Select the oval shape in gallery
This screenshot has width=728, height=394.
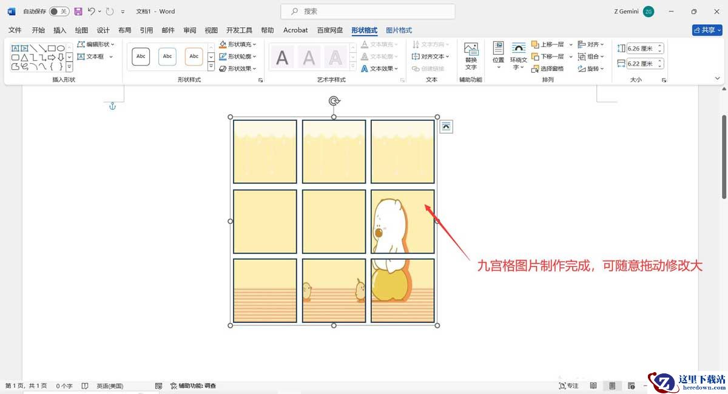click(61, 49)
